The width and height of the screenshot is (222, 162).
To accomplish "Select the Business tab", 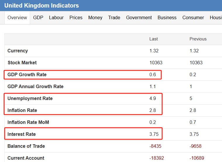I will 167,18.
